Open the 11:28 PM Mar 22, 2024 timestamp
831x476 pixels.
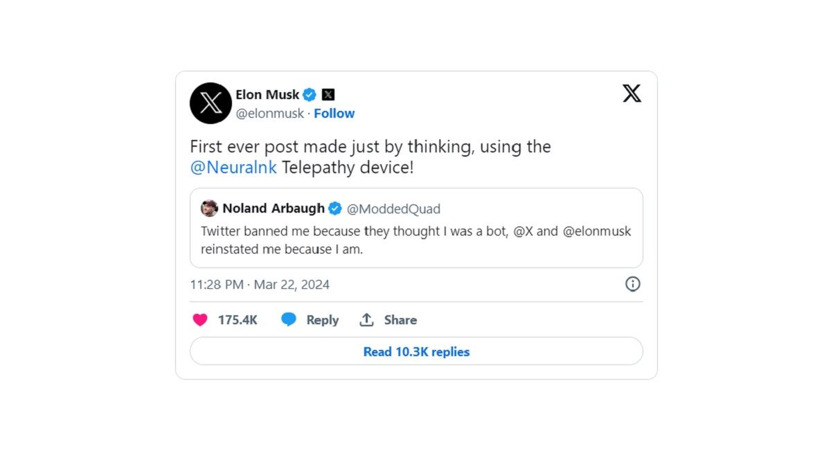click(x=260, y=285)
